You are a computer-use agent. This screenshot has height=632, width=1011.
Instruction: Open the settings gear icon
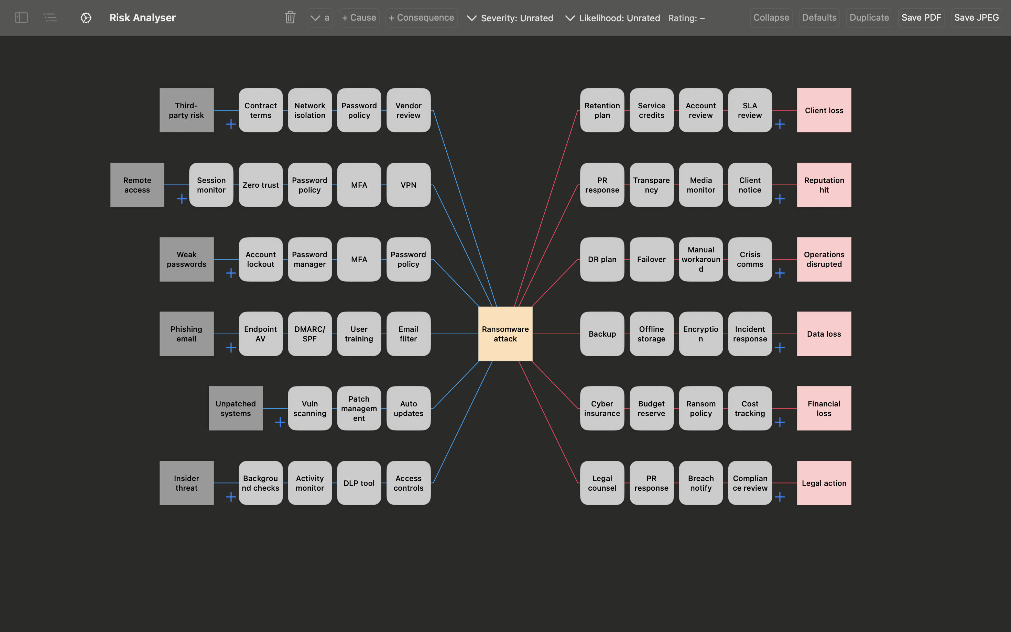(x=86, y=18)
